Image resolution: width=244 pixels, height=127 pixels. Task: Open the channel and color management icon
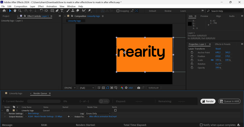[x=122, y=88]
